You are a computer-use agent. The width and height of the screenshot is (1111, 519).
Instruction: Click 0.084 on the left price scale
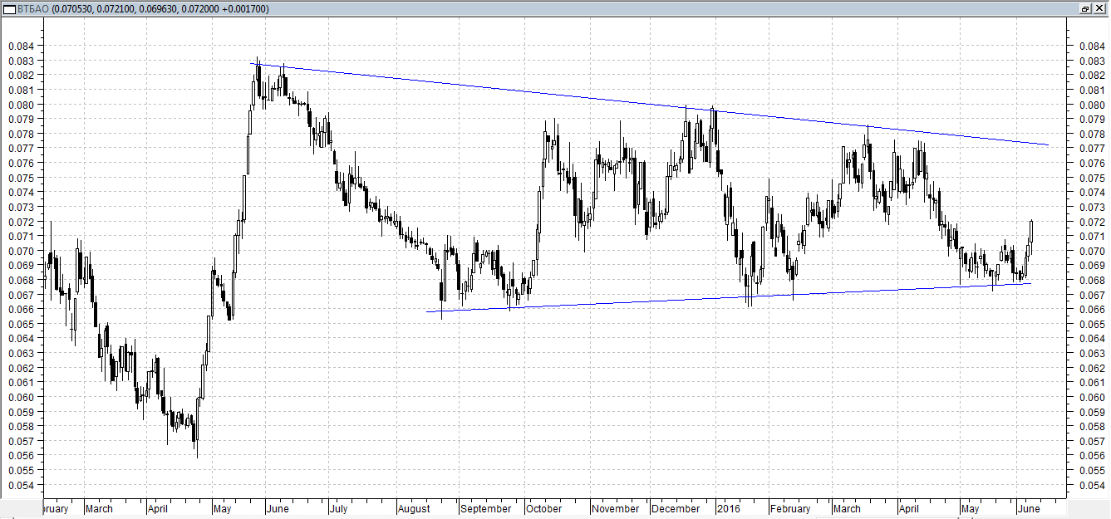coord(21,46)
